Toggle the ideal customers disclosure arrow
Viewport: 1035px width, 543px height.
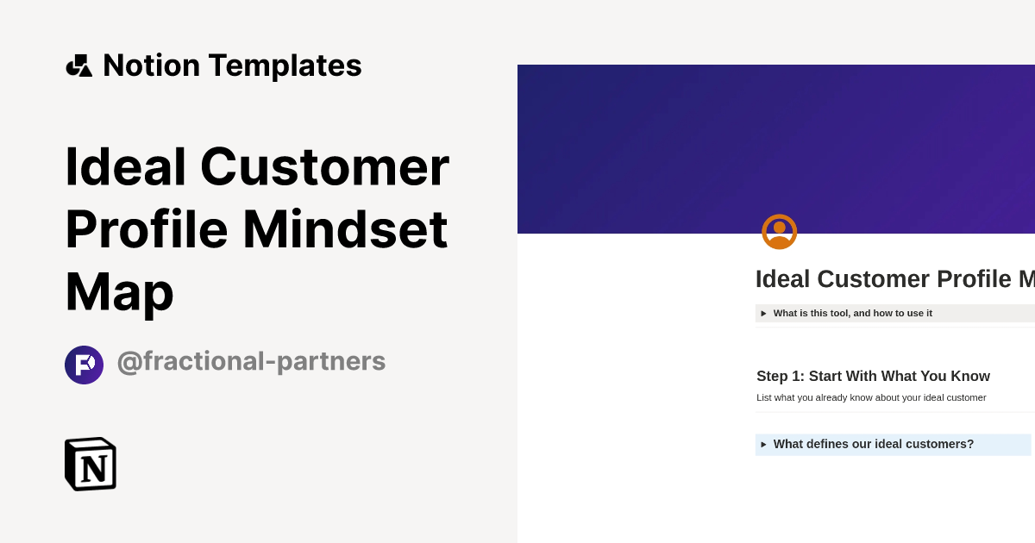763,444
